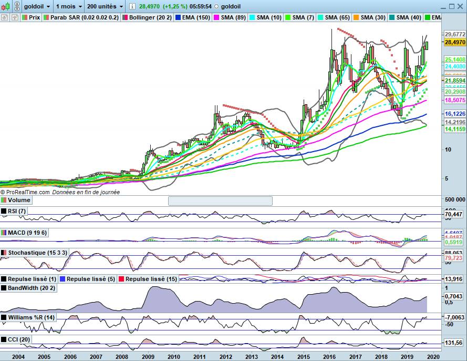
Task: Open the 1 mois timeframe dropdown
Action: tap(69, 6)
